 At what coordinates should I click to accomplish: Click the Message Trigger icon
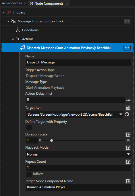13,21
